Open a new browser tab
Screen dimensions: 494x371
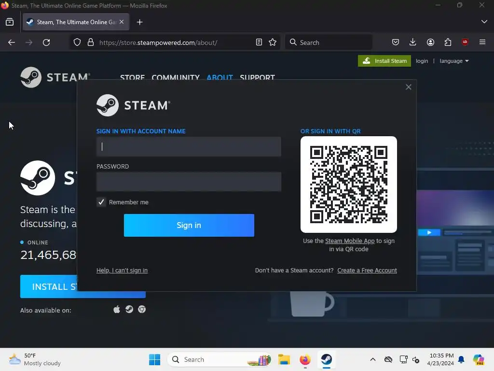[139, 22]
